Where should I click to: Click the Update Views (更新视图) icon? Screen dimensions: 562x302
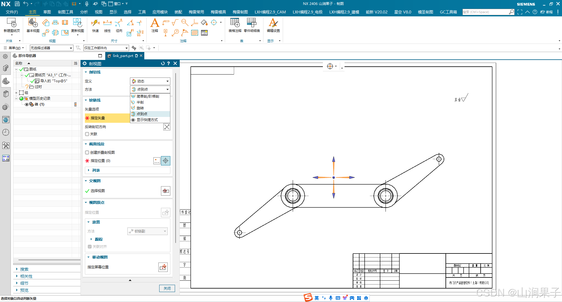click(77, 23)
